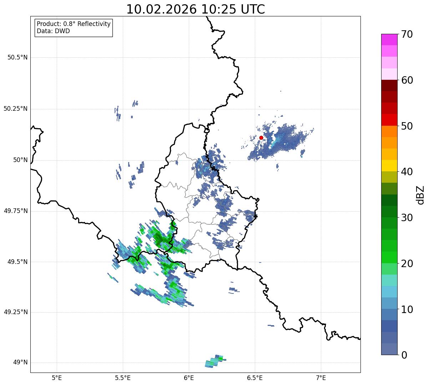Click the 30 colorbar tick value

tap(407, 218)
